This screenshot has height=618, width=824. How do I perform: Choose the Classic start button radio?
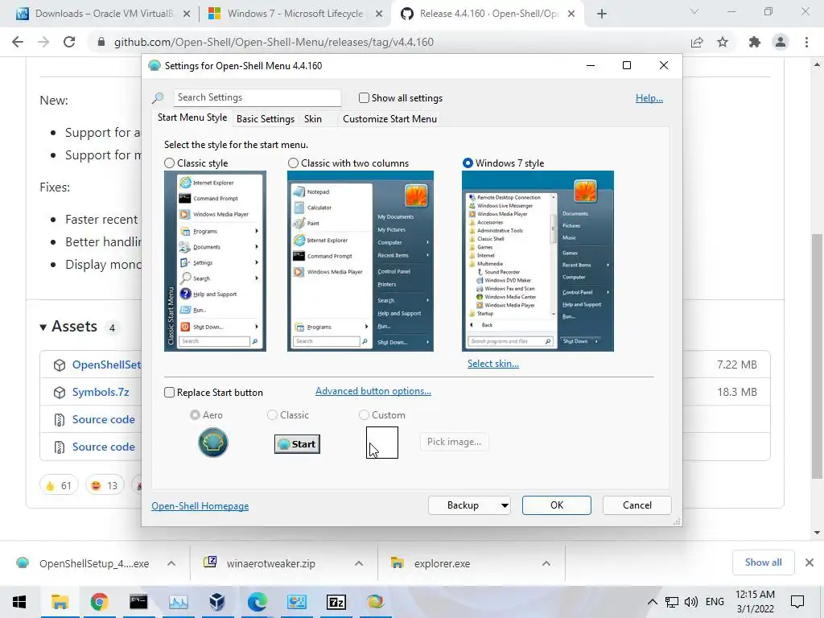pos(272,415)
